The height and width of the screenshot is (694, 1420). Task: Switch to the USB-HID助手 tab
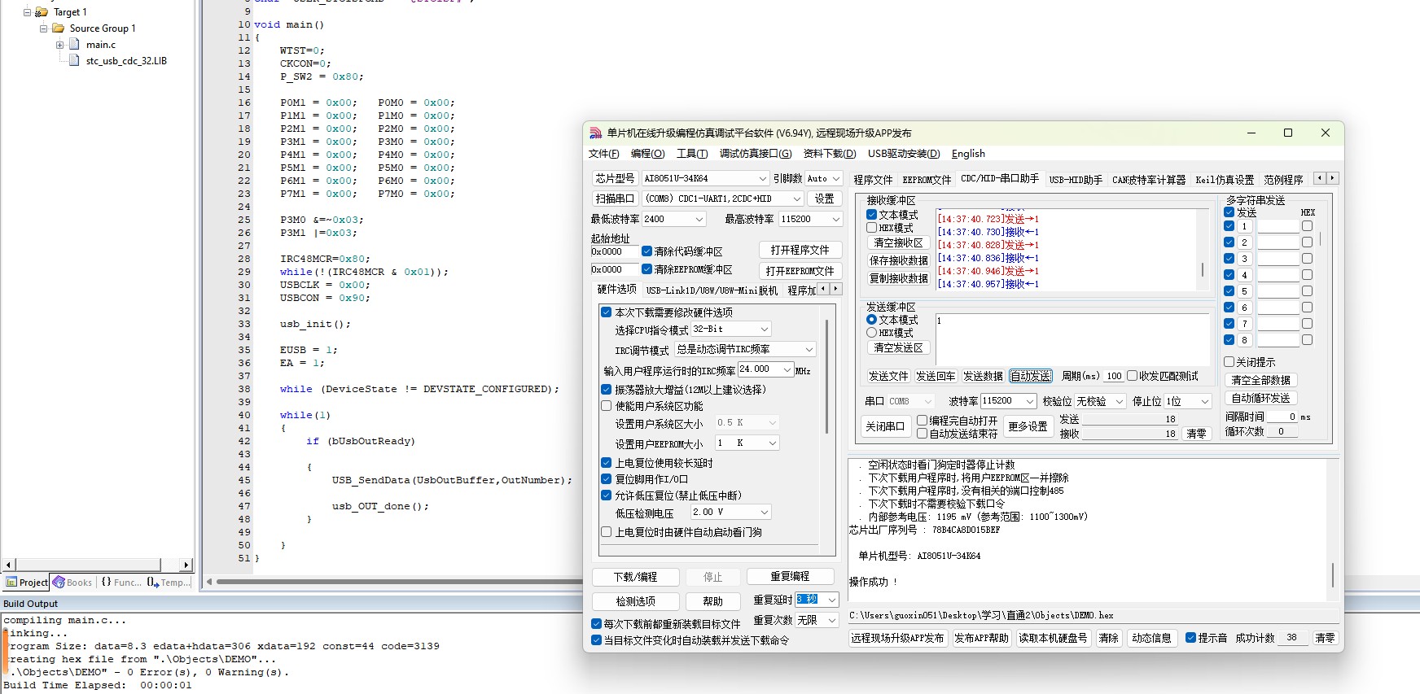point(1076,180)
